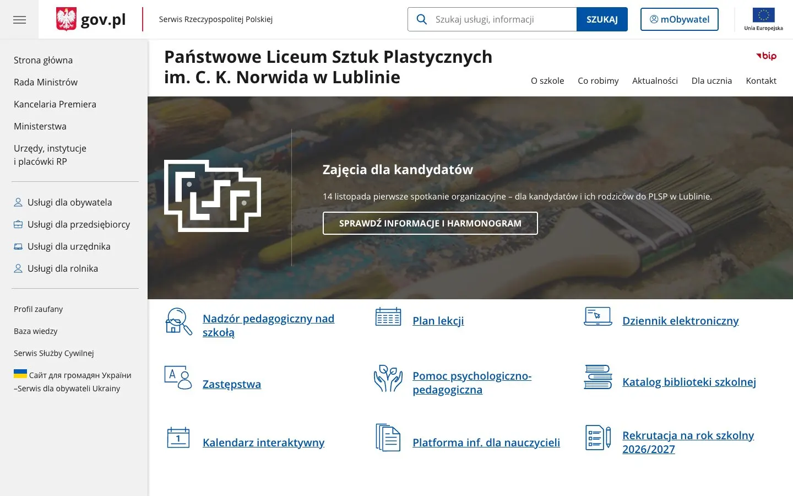Open Platforma inf. dla nauczycieli link
The image size is (793, 496).
pyautogui.click(x=486, y=443)
